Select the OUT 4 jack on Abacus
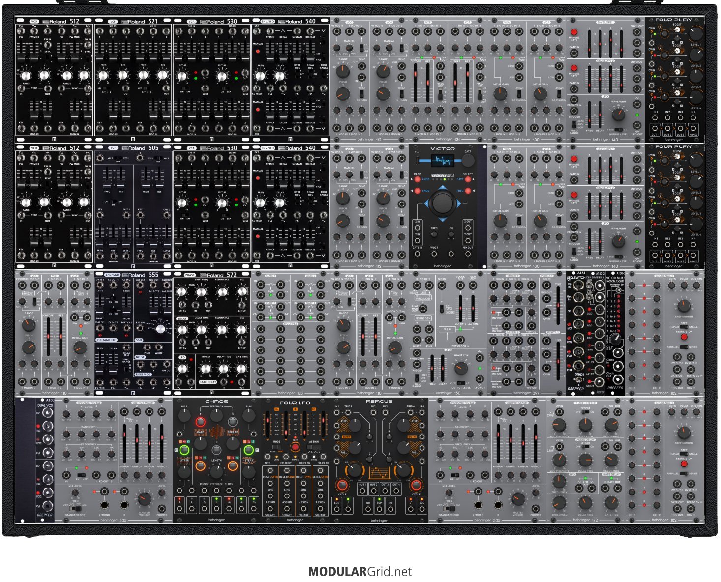 click(x=396, y=491)
